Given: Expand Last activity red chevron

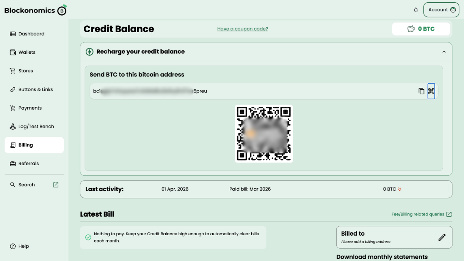Looking at the screenshot, I should click(400, 189).
